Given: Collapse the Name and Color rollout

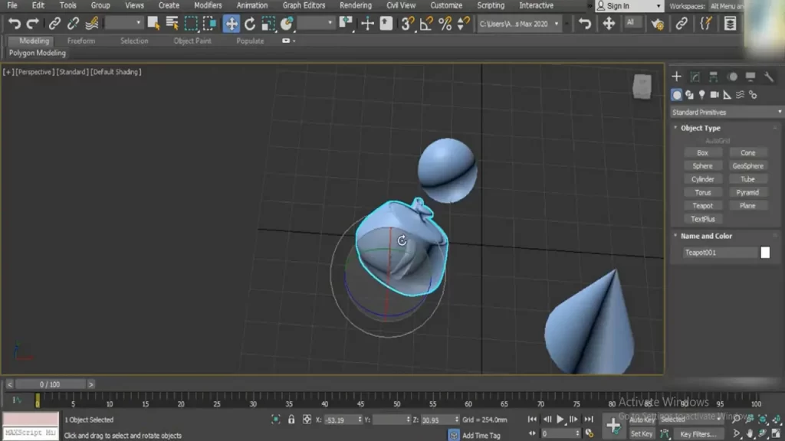Looking at the screenshot, I should (705, 236).
